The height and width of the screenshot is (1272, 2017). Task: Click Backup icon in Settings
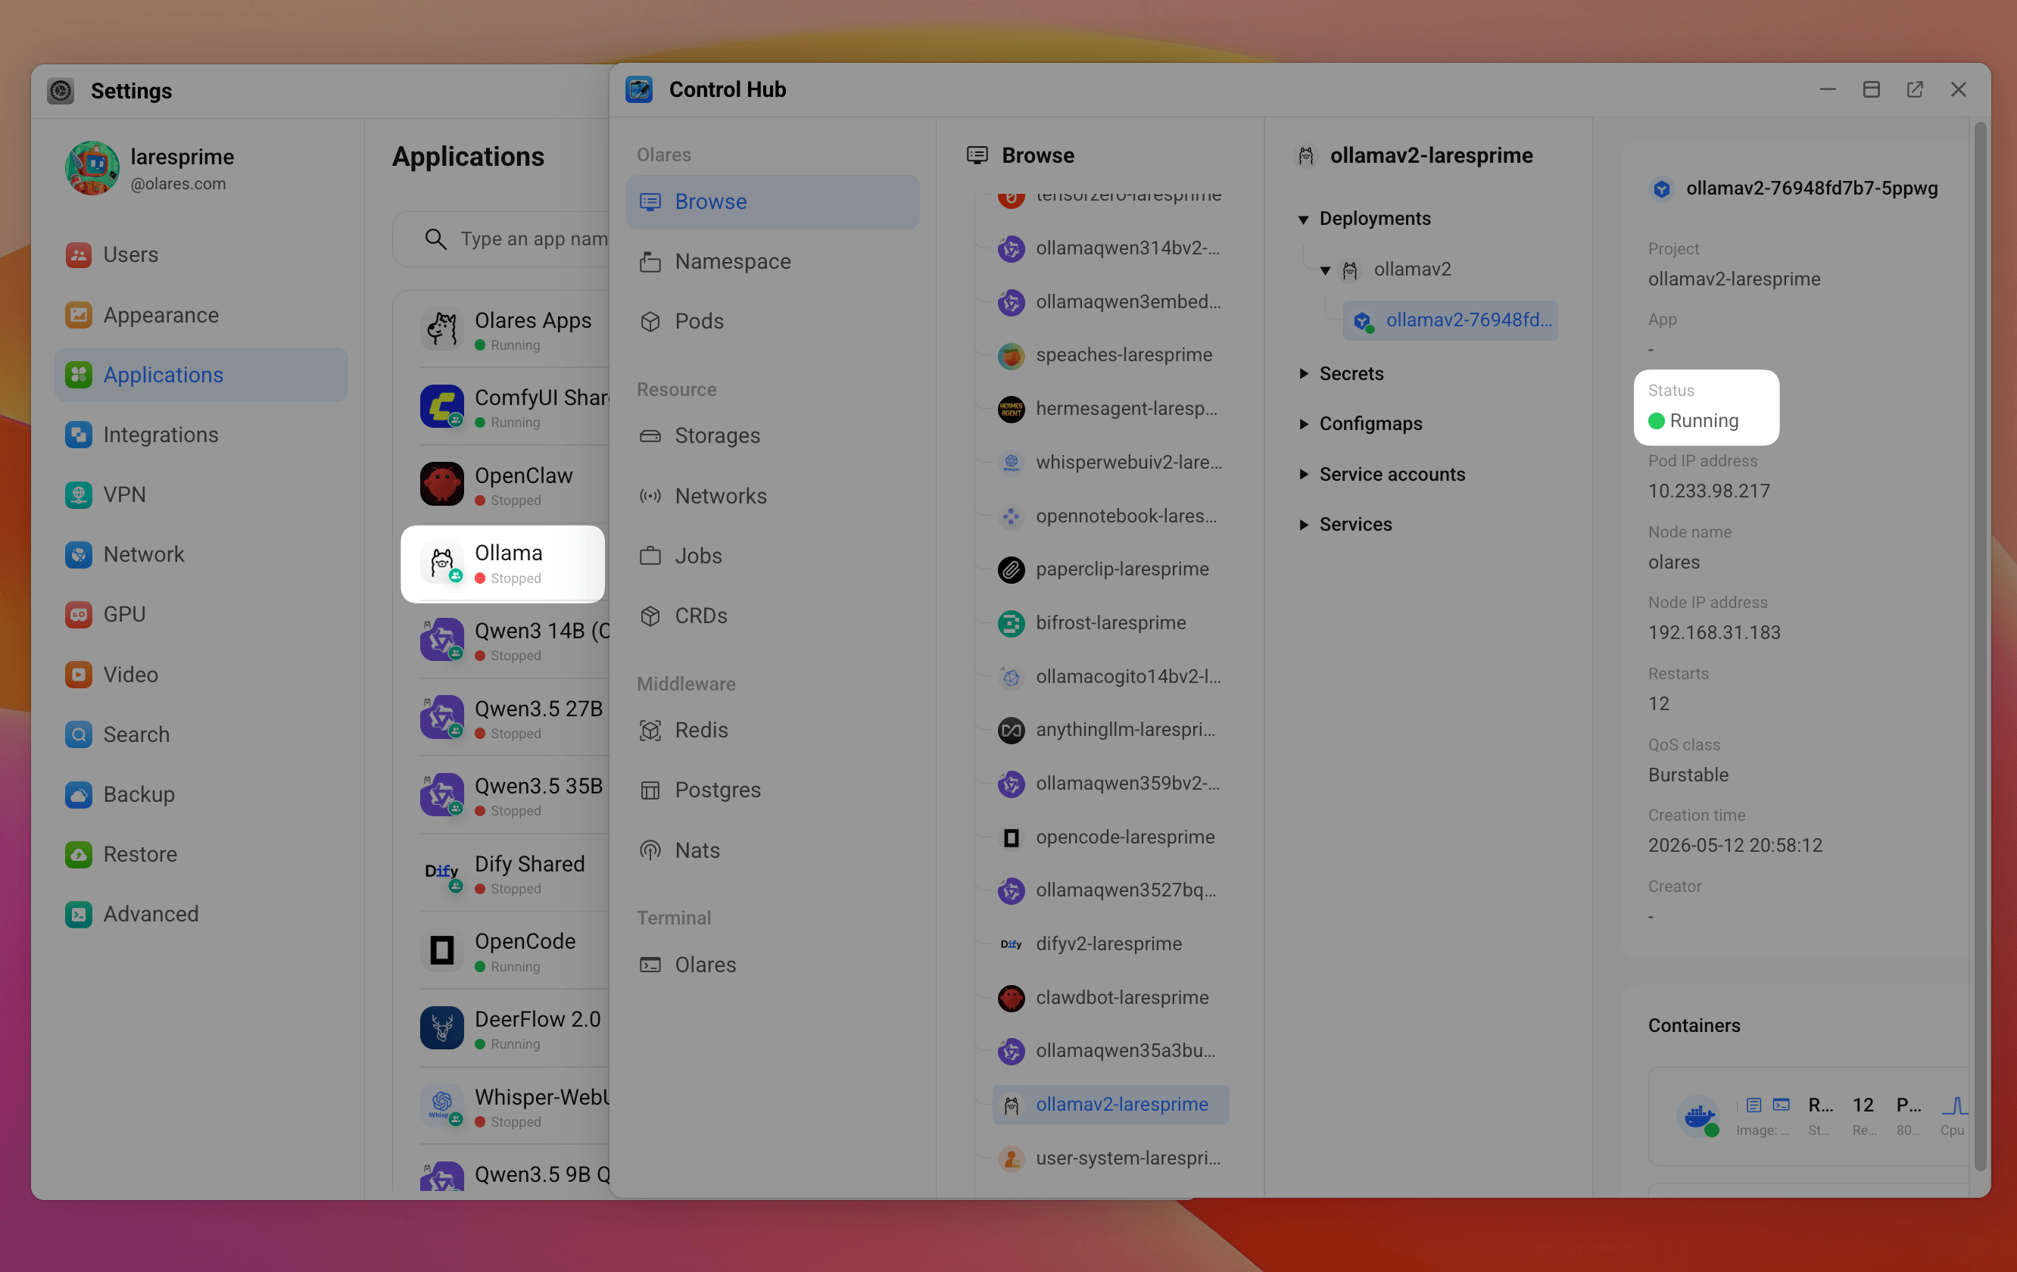point(78,795)
